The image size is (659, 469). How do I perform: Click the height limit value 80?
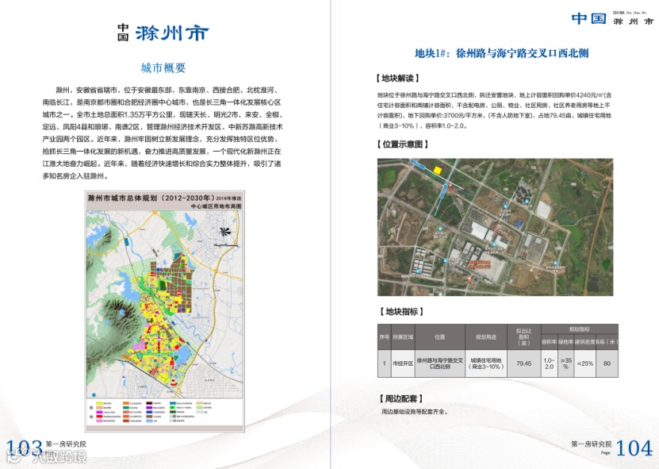607,363
